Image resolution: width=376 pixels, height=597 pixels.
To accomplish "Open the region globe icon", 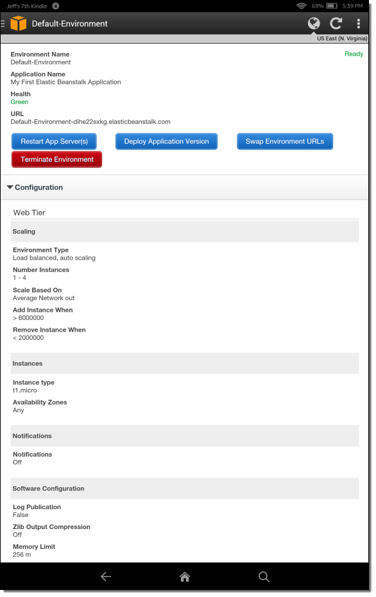I will 314,23.
